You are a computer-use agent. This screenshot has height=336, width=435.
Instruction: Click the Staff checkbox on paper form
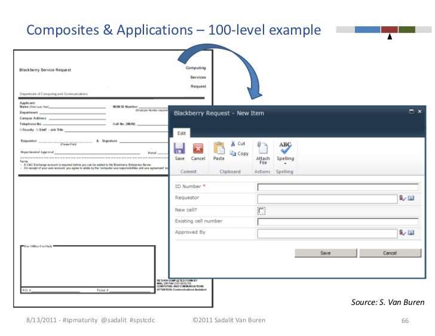point(37,130)
